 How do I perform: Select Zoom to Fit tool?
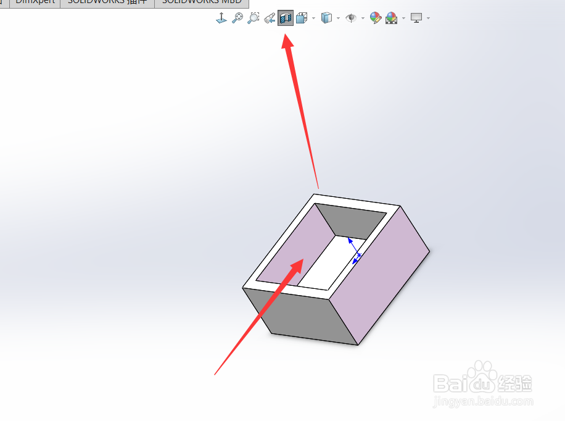pos(237,18)
